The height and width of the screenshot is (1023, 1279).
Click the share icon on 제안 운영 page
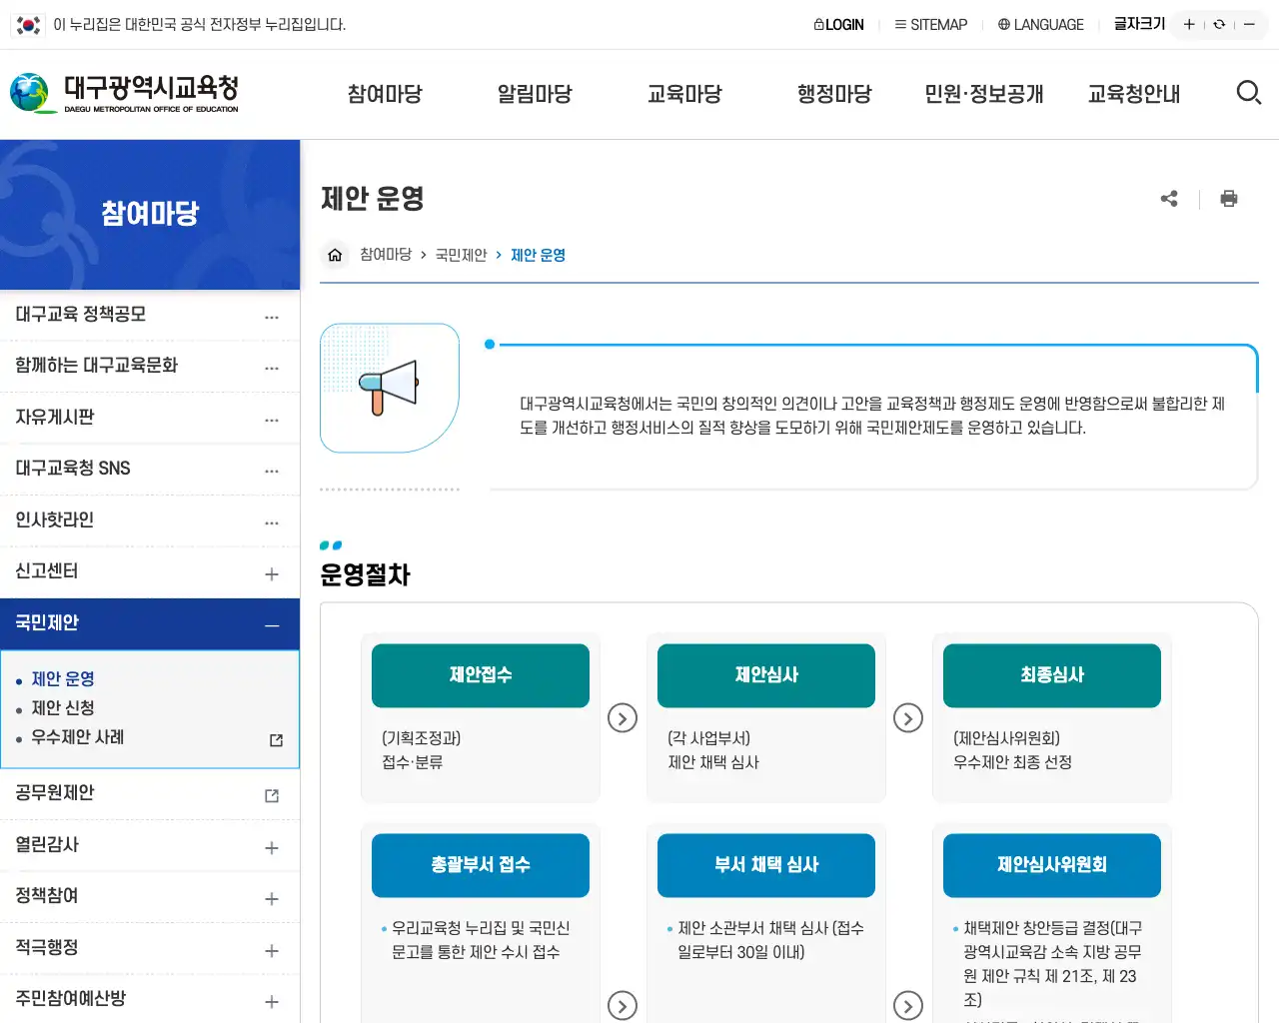[x=1169, y=199]
